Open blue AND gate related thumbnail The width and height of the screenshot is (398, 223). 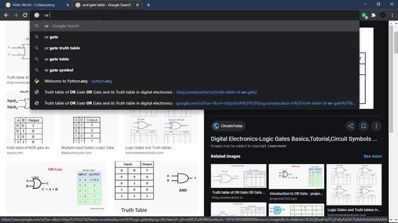296,210
